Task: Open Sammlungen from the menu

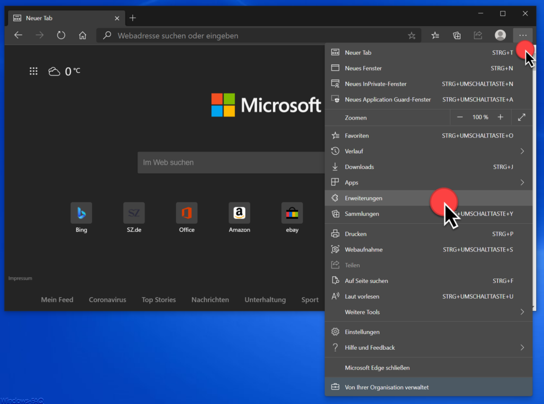Action: pyautogui.click(x=429, y=214)
